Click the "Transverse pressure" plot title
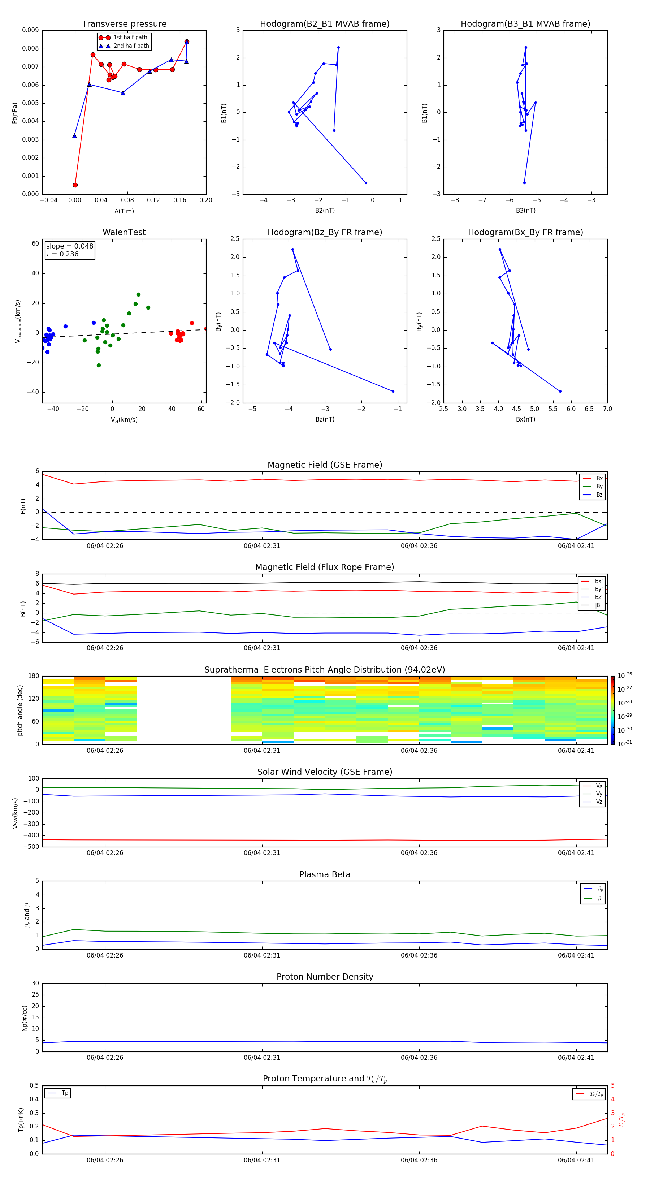This screenshot has height=1192, width=650. tap(124, 24)
